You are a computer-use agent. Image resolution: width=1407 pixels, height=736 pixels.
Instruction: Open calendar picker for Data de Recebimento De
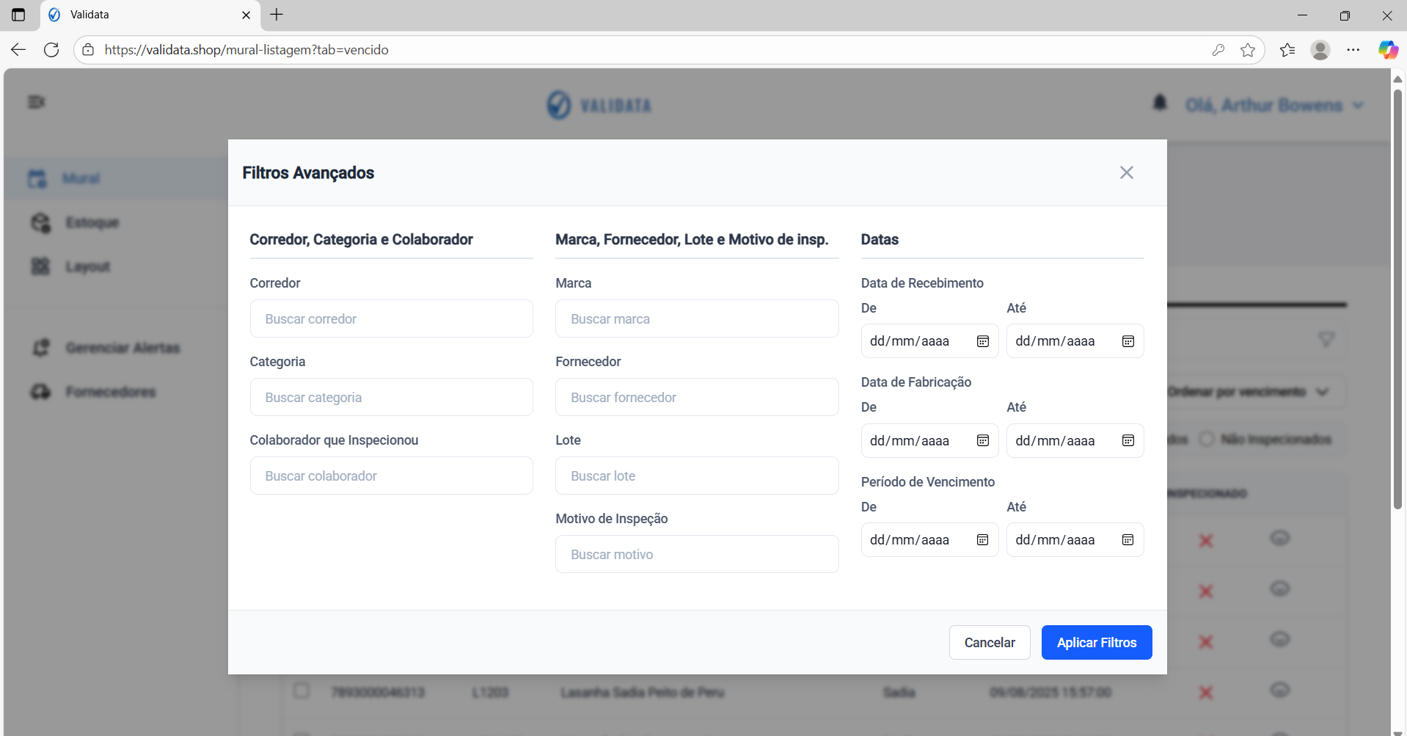coord(982,341)
